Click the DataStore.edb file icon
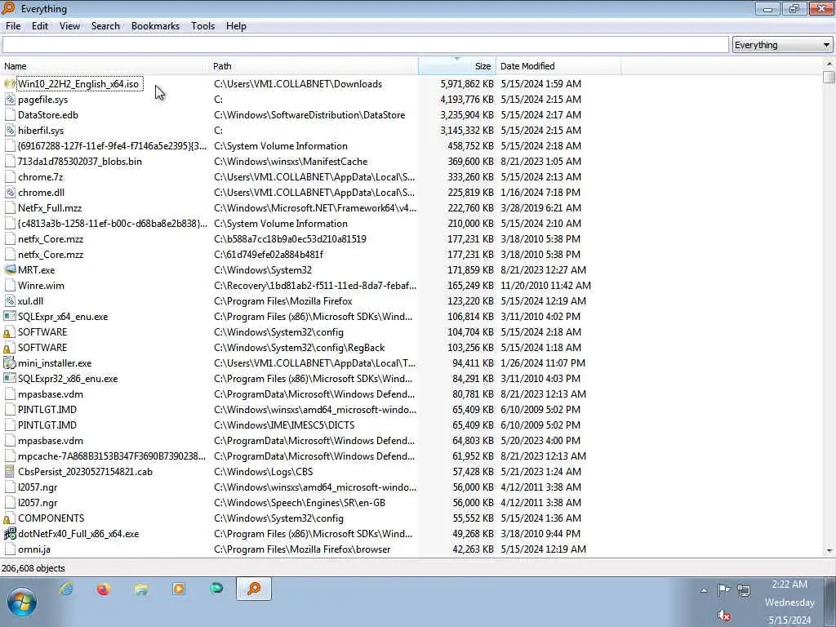The height and width of the screenshot is (627, 836). click(10, 114)
